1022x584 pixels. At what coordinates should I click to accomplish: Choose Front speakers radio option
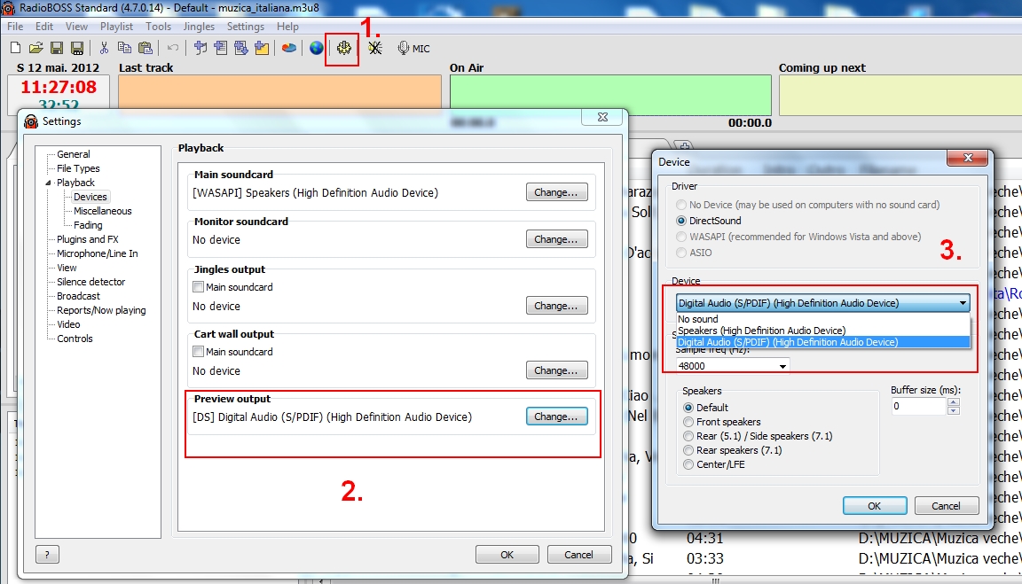(x=688, y=422)
